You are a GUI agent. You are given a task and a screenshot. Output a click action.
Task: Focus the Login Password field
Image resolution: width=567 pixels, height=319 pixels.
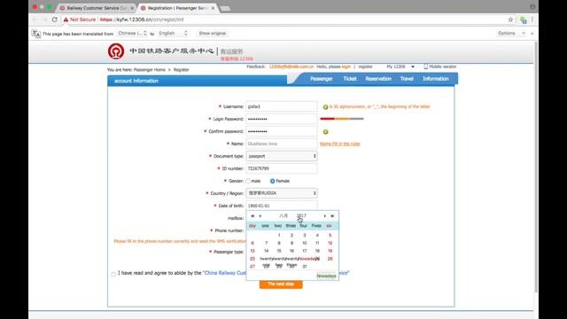[282, 119]
